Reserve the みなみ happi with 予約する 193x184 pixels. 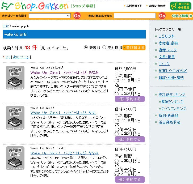[x=130, y=99]
